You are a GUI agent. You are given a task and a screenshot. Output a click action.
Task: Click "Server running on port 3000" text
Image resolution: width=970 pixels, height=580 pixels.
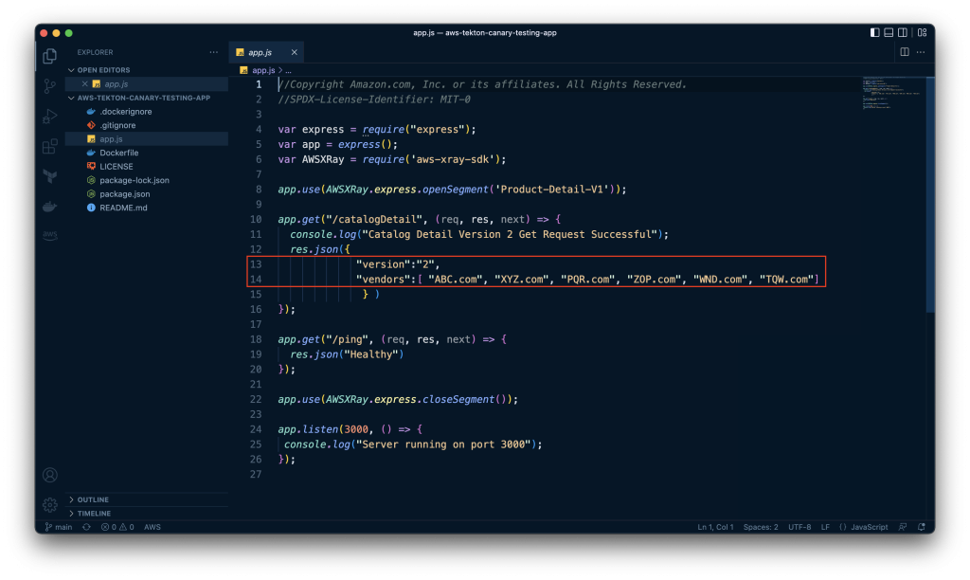[443, 444]
